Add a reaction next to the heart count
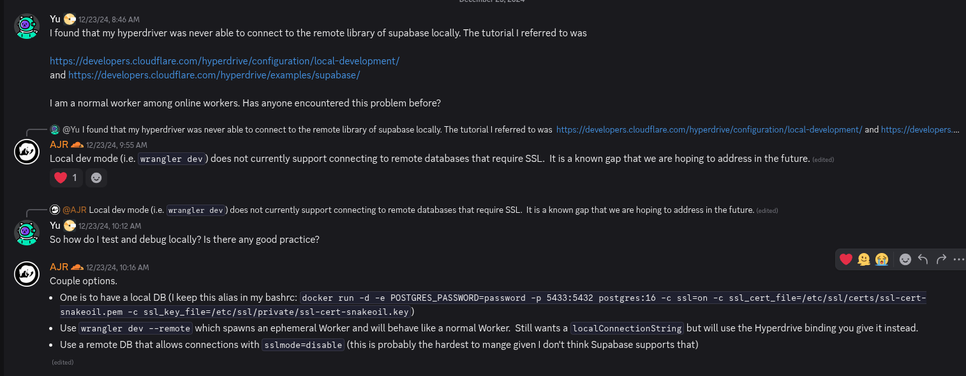Image resolution: width=966 pixels, height=376 pixels. [x=96, y=178]
